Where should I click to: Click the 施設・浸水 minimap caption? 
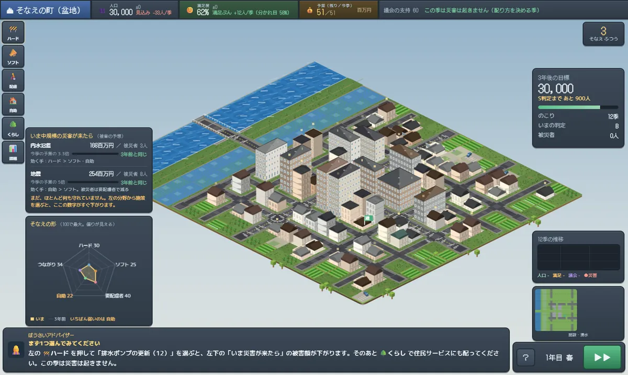pos(578,335)
